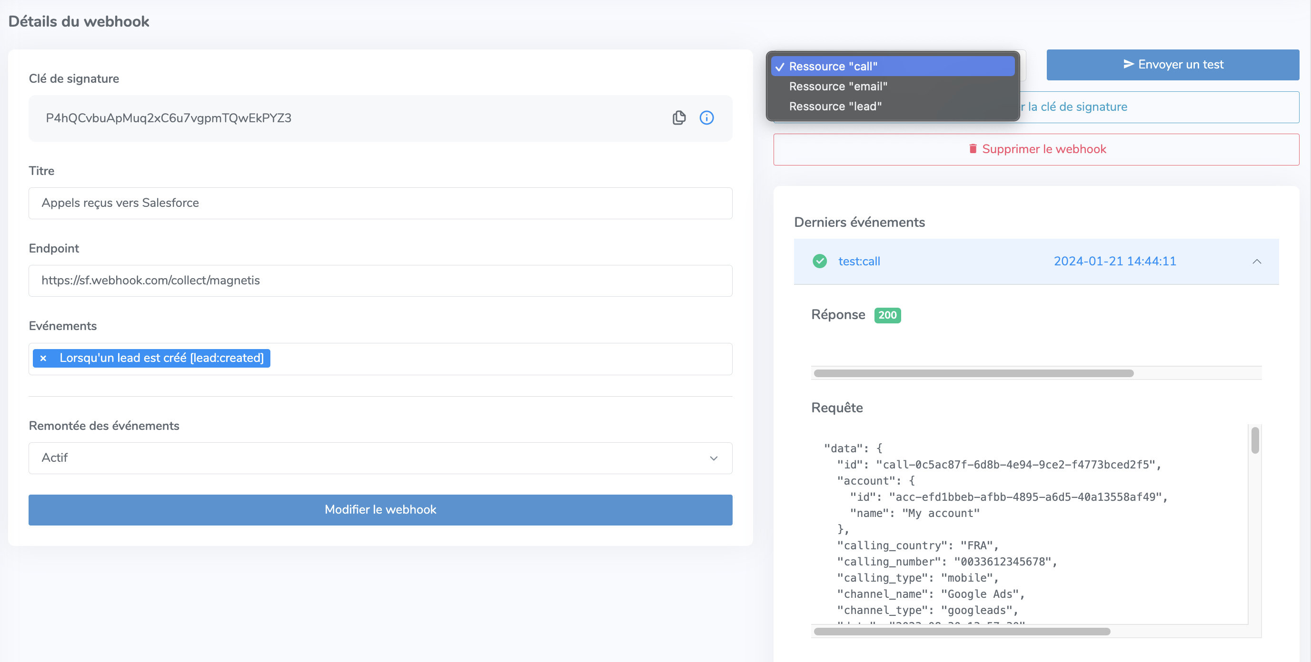Open signature key info icon
Viewport: 1311px width, 662px height.
[706, 118]
